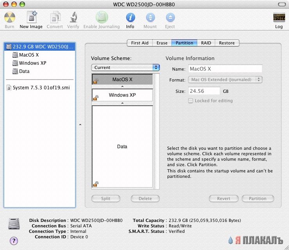The width and height of the screenshot is (289, 250).
Task: Click lock icon on Data partition
Action: 96,184
